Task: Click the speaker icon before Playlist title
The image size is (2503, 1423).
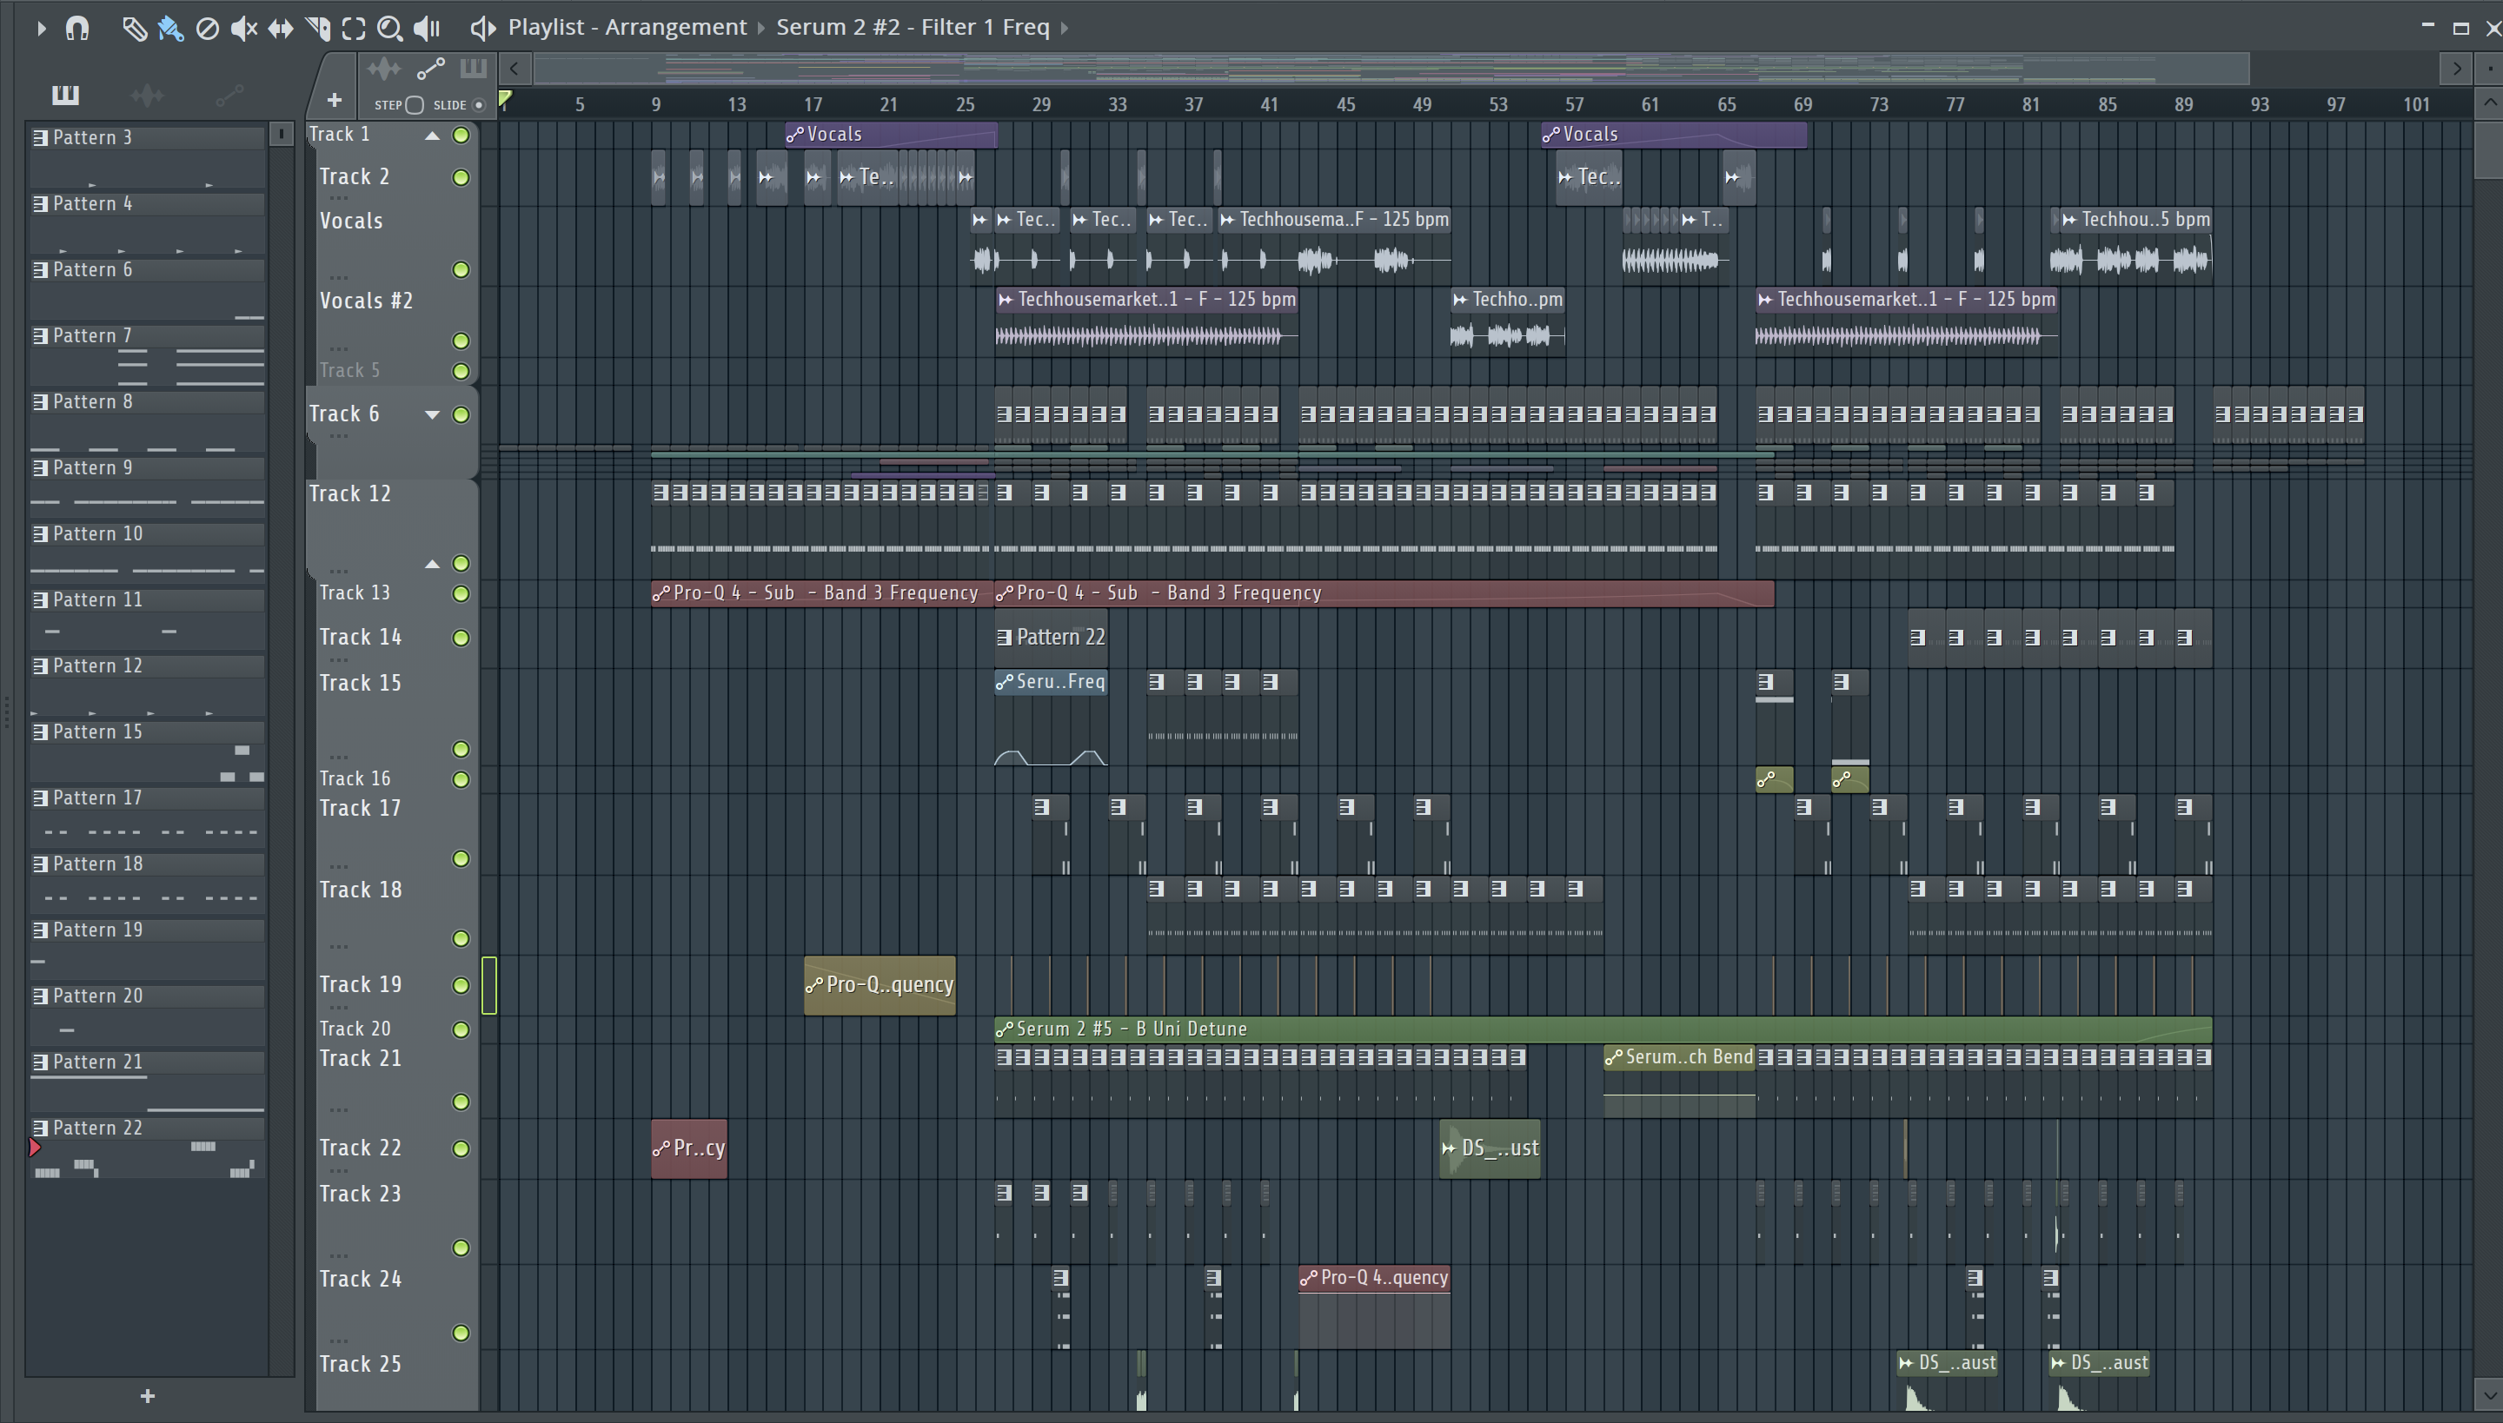Action: (483, 29)
